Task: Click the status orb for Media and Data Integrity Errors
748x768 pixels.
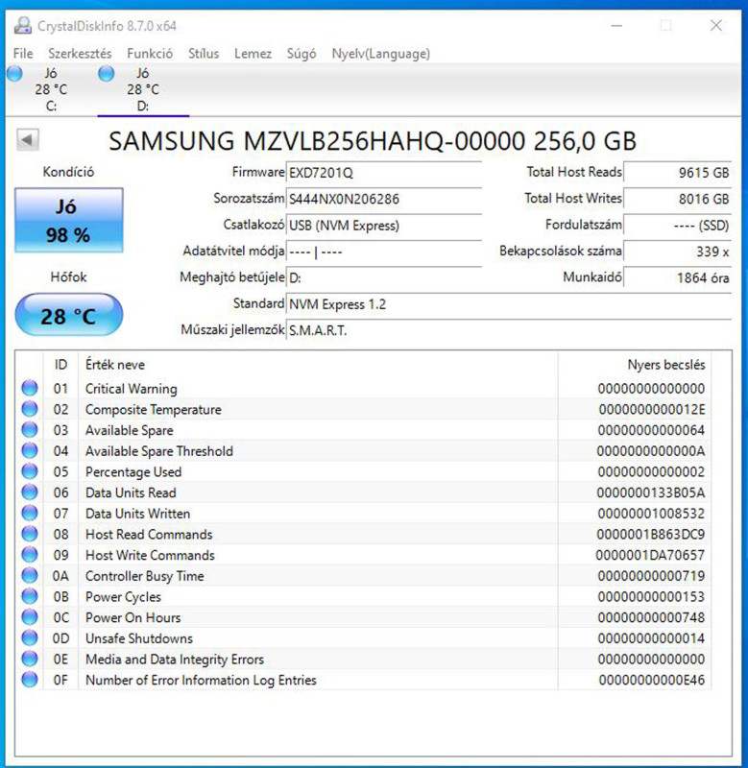Action: (x=30, y=659)
